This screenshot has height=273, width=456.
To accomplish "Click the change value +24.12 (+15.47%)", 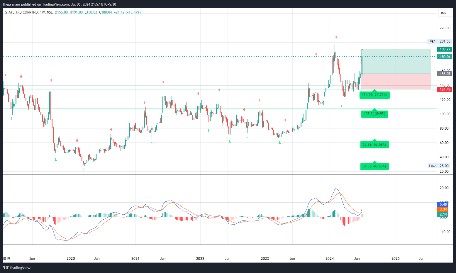I will 127,12.
